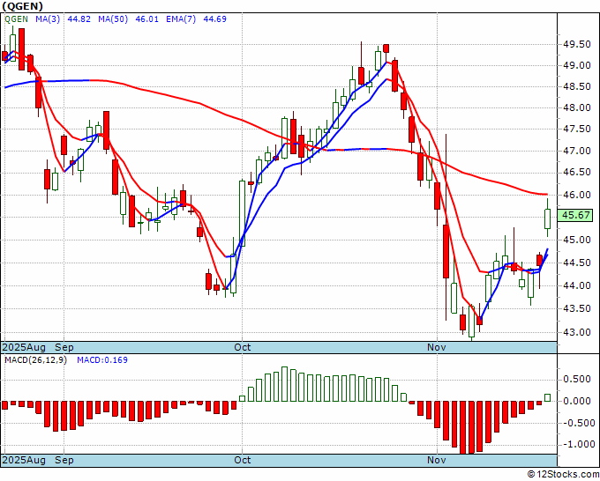Click the 45.67 current price tag

click(576, 215)
